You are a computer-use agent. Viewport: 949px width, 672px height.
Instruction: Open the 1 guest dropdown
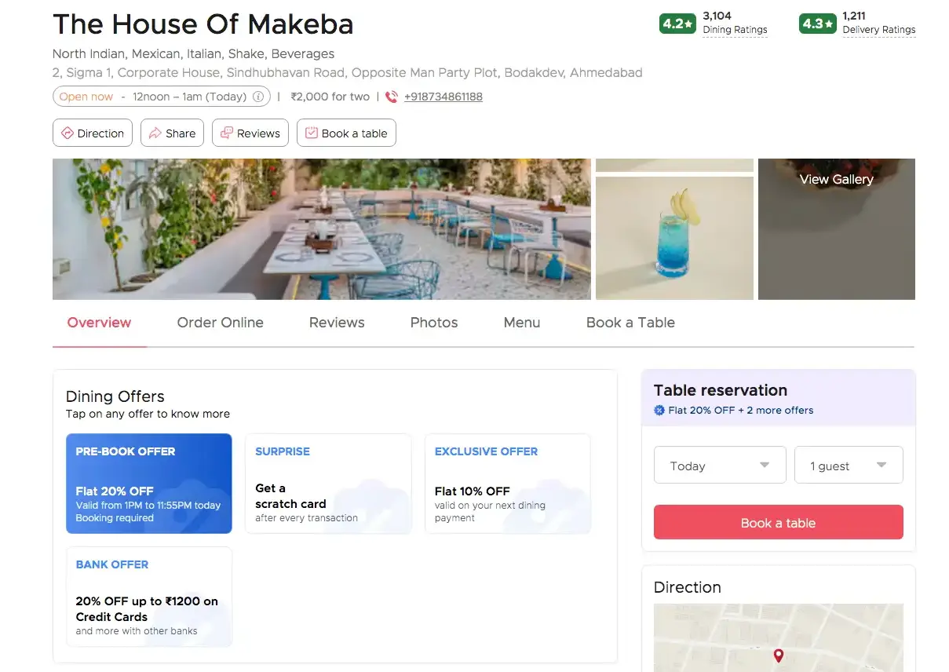pyautogui.click(x=849, y=465)
